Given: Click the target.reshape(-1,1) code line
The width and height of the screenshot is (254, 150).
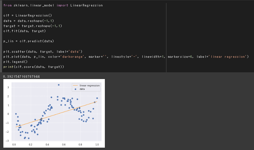Looking at the screenshot, I should coord(32,26).
